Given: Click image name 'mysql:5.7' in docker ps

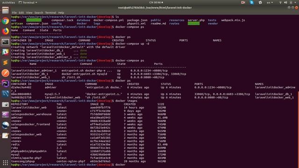Looking at the screenshot, I should click(x=52, y=94).
